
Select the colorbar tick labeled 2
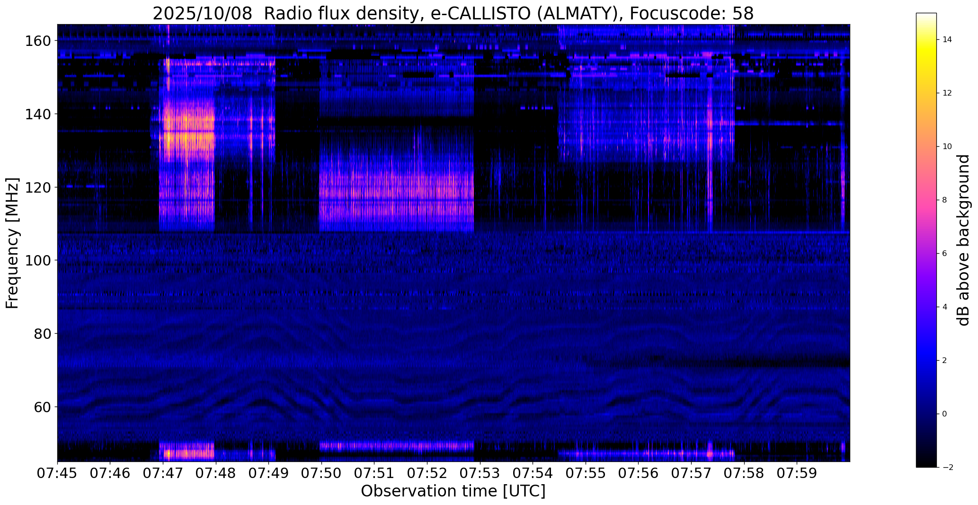pyautogui.click(x=944, y=361)
